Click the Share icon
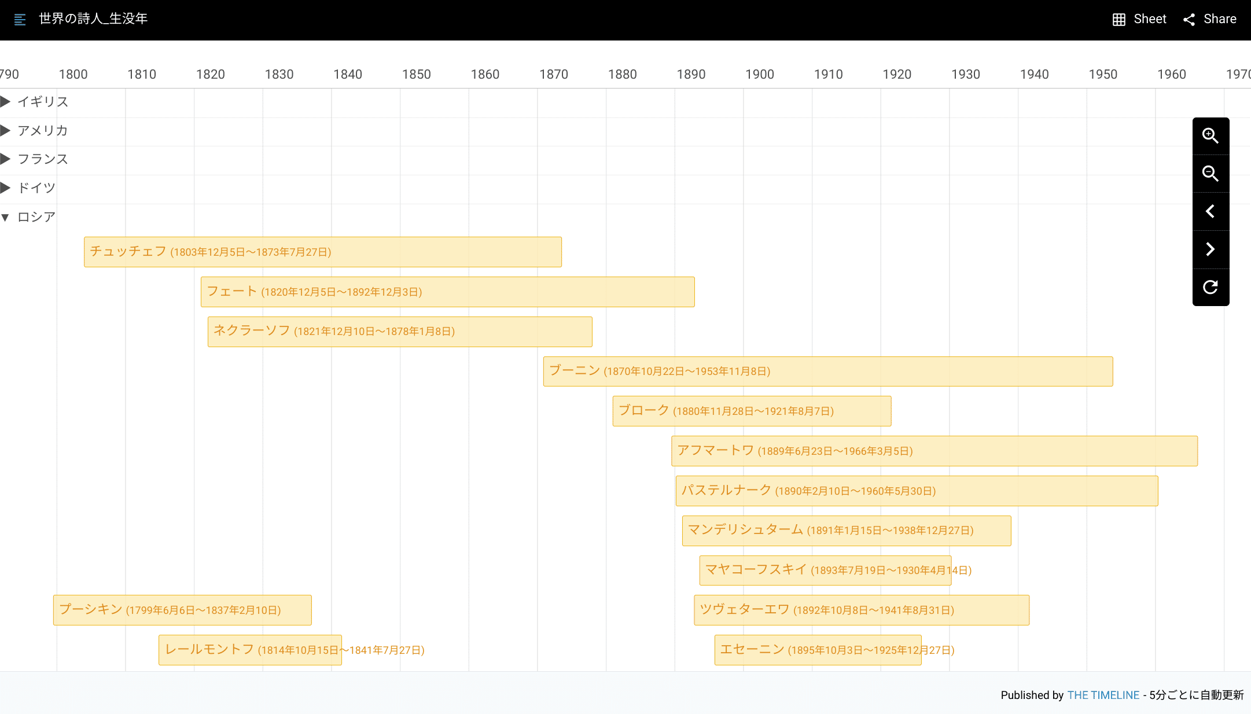Image resolution: width=1251 pixels, height=714 pixels. (x=1189, y=20)
